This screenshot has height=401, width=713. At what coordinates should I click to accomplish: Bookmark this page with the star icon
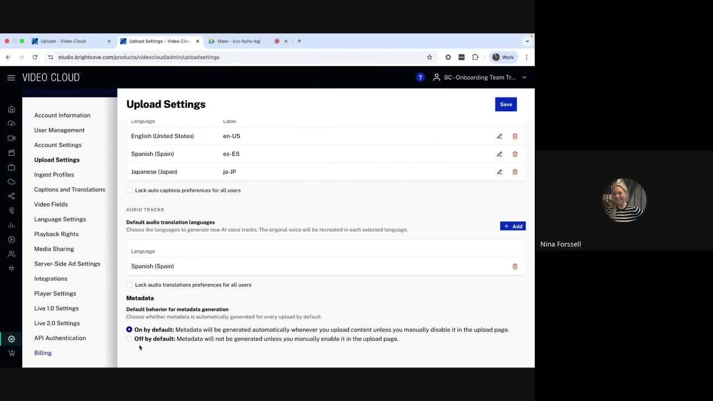pyautogui.click(x=429, y=57)
